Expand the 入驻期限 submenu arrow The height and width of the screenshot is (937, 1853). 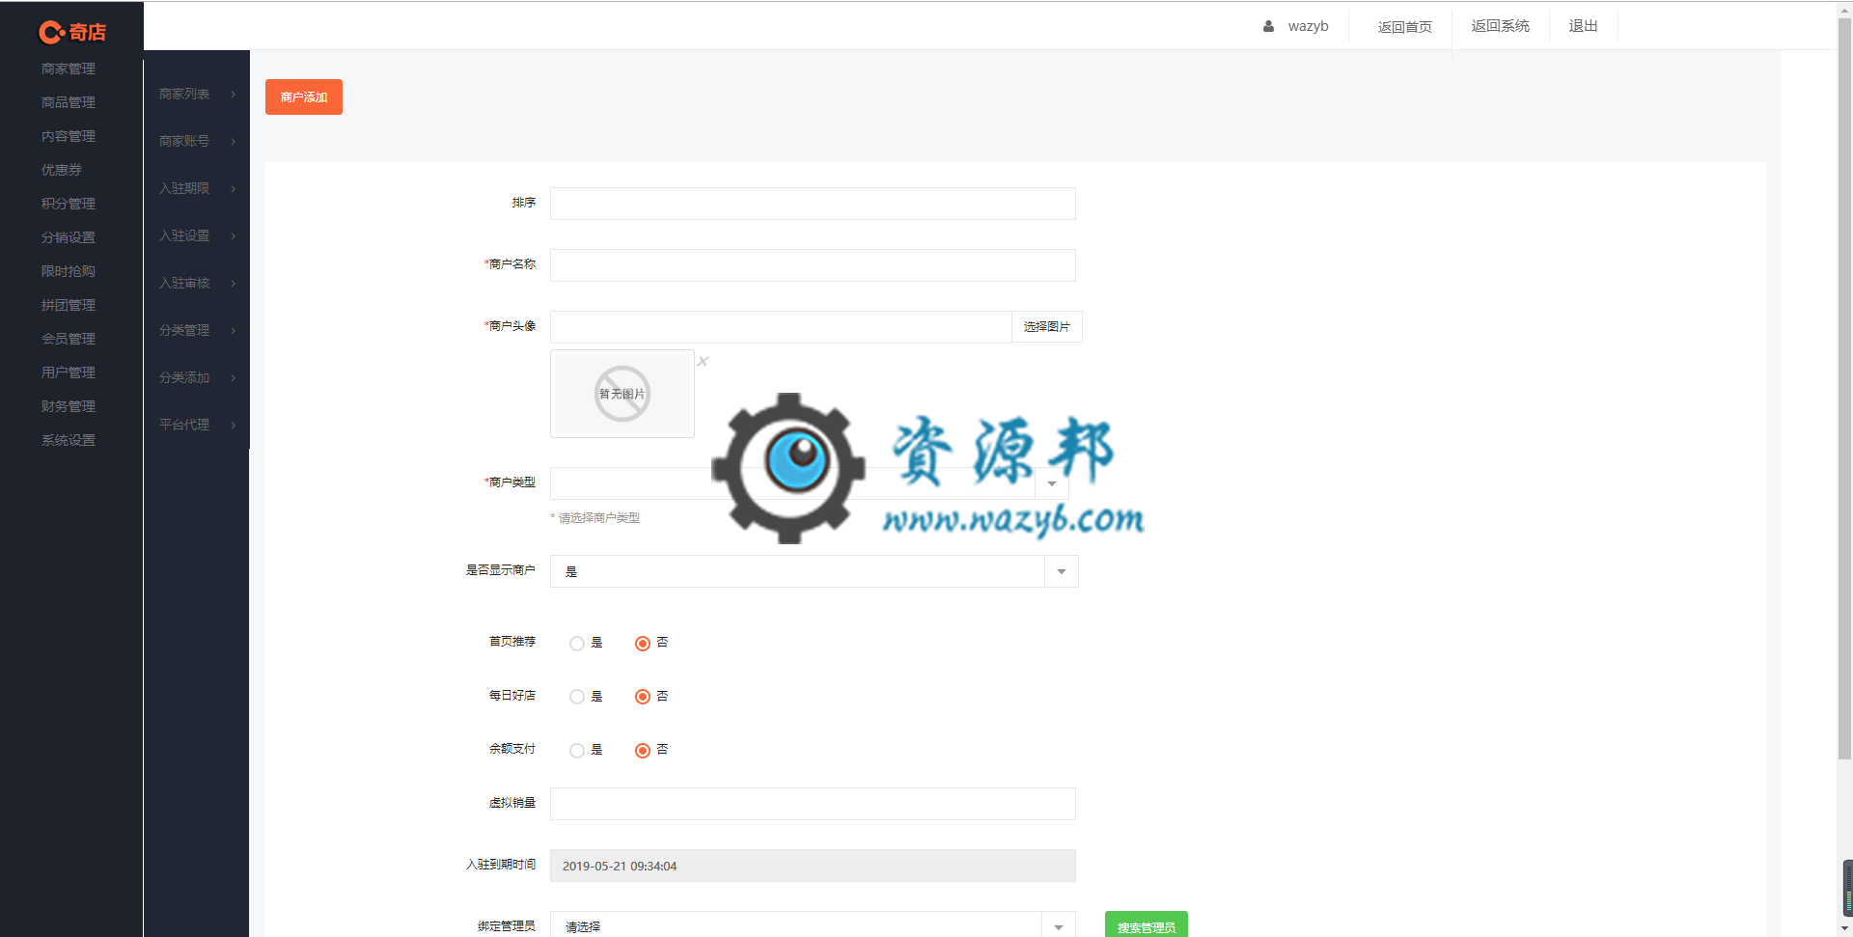coord(234,189)
